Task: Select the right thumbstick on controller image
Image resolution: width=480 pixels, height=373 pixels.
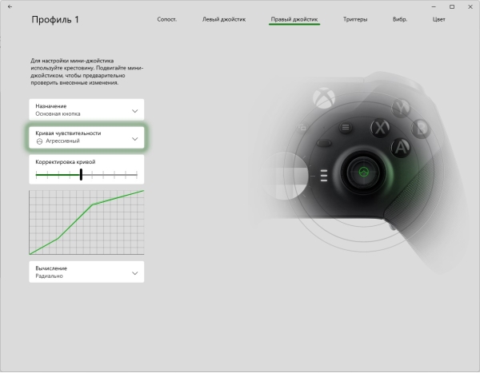Action: pos(363,173)
